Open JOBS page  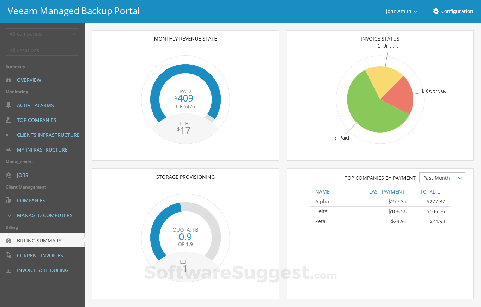23,175
